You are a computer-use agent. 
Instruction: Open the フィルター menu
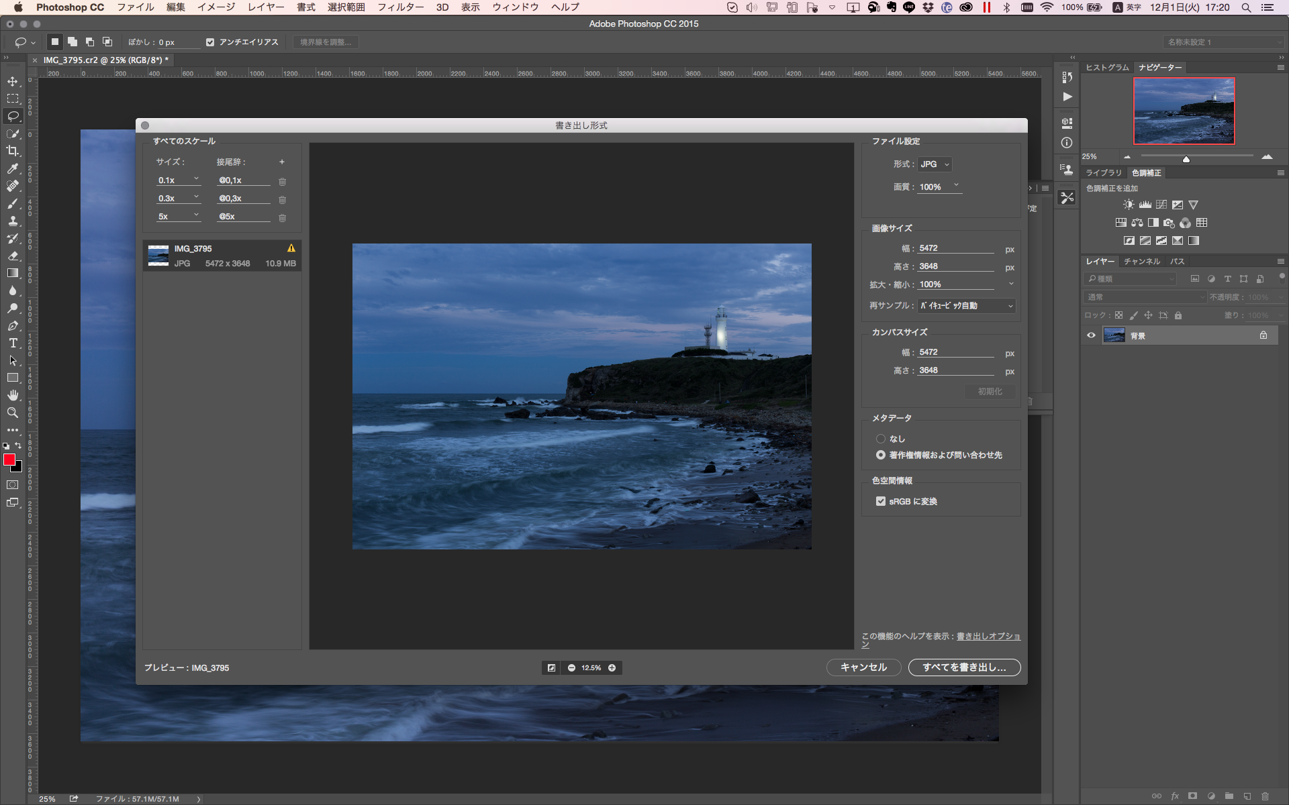click(x=400, y=7)
